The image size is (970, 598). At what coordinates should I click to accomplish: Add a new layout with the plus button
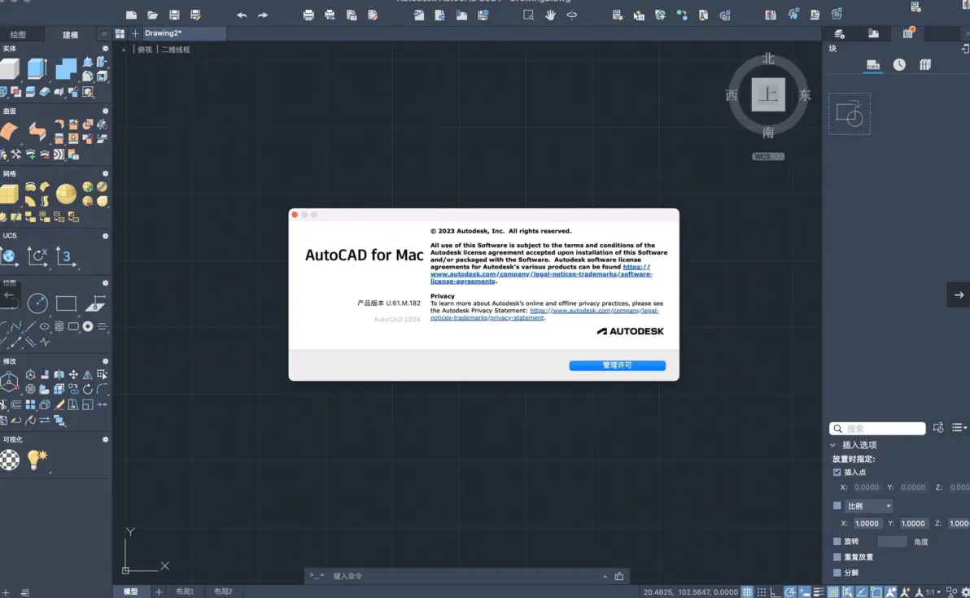point(159,591)
